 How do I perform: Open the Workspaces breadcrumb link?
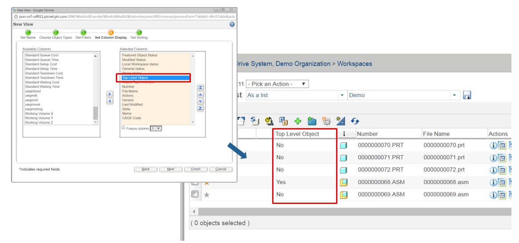pyautogui.click(x=354, y=63)
